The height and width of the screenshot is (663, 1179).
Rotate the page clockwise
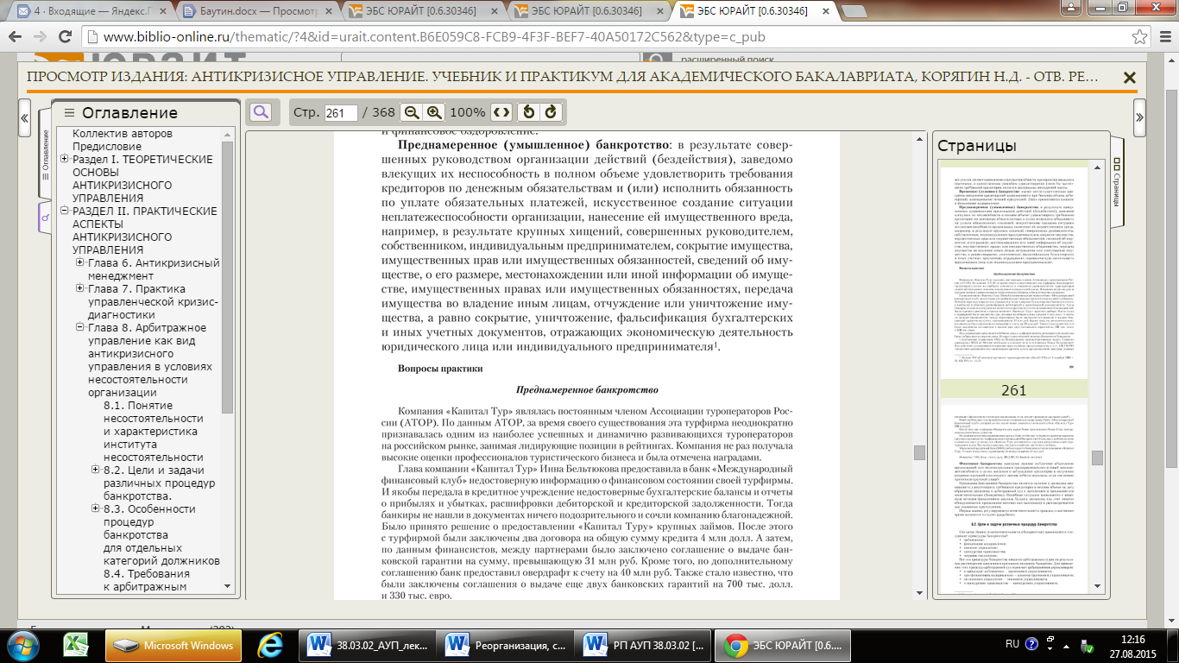click(x=551, y=112)
